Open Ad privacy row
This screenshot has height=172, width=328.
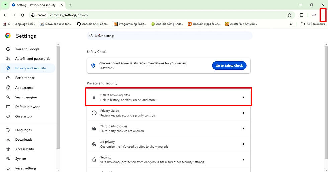(x=169, y=144)
